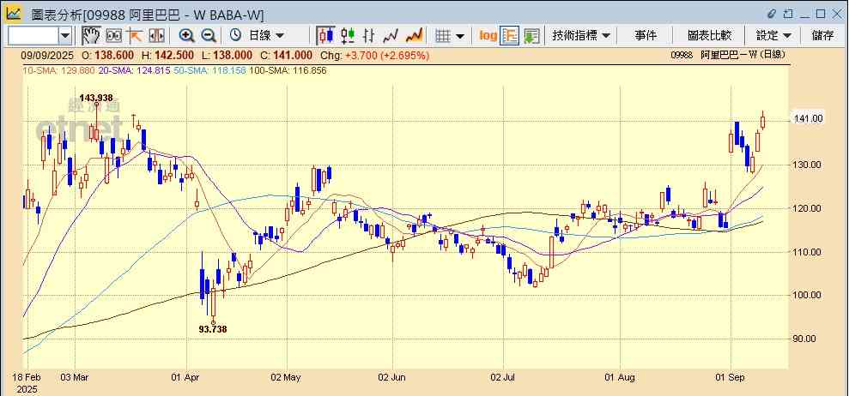
Task: Click the 02 Jun date axis label
Action: click(391, 377)
